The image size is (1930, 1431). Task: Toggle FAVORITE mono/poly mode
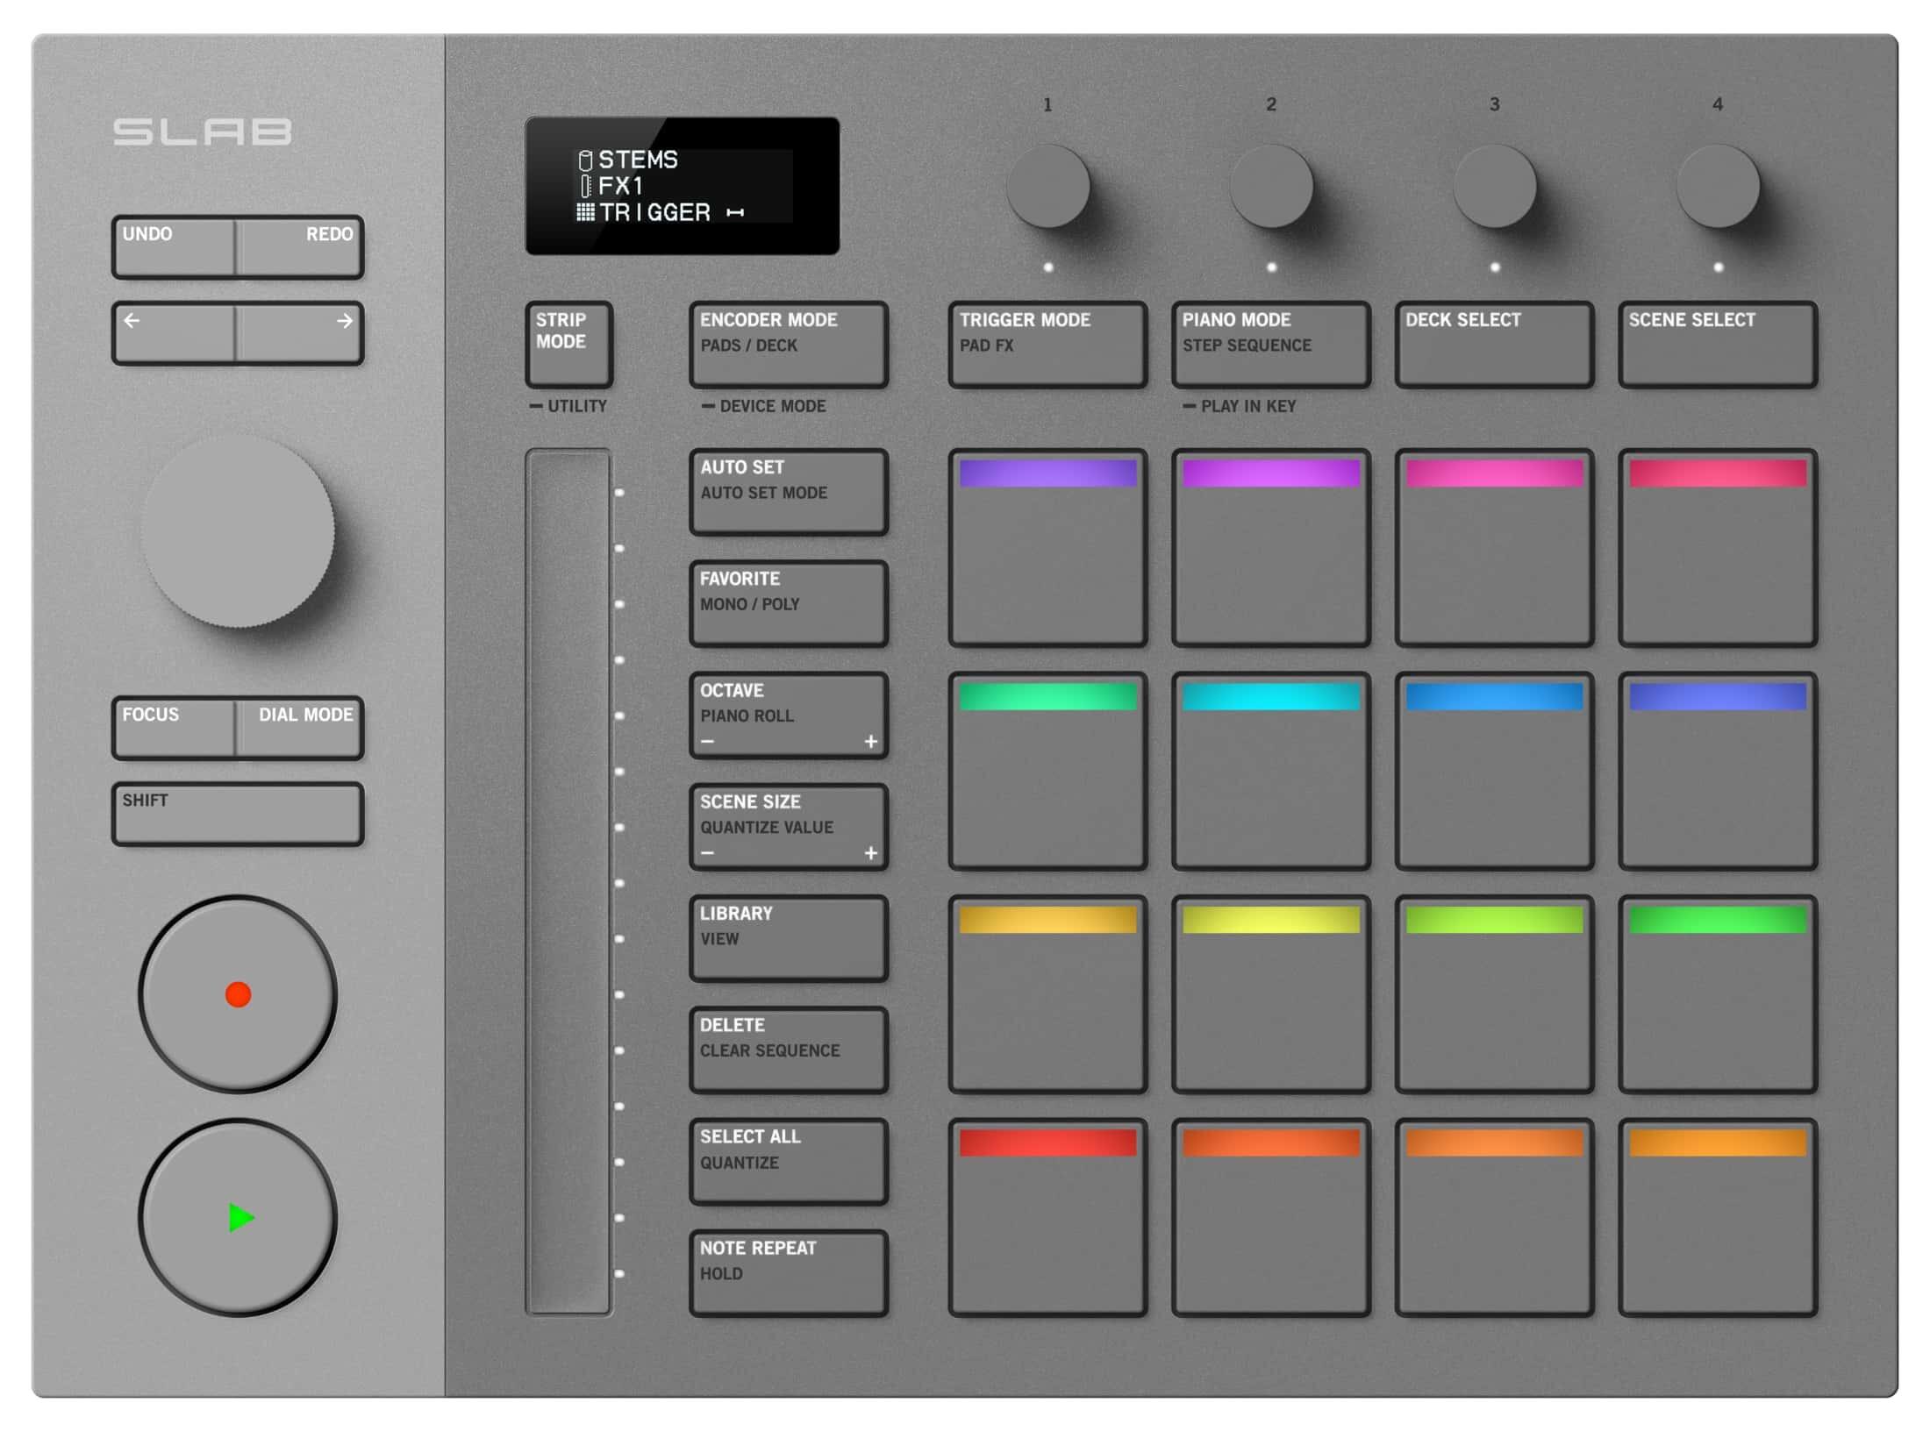tap(787, 602)
